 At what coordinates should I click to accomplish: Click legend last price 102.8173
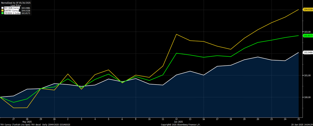[x=26, y=13]
